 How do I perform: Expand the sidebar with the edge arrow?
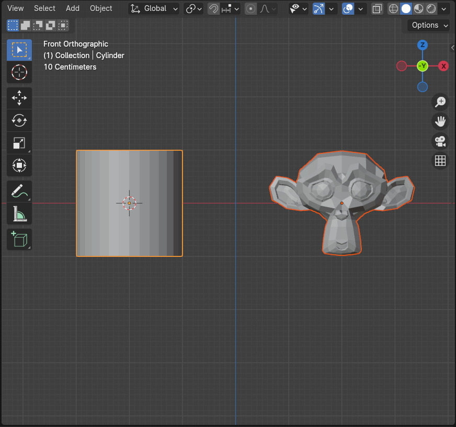tap(452, 48)
